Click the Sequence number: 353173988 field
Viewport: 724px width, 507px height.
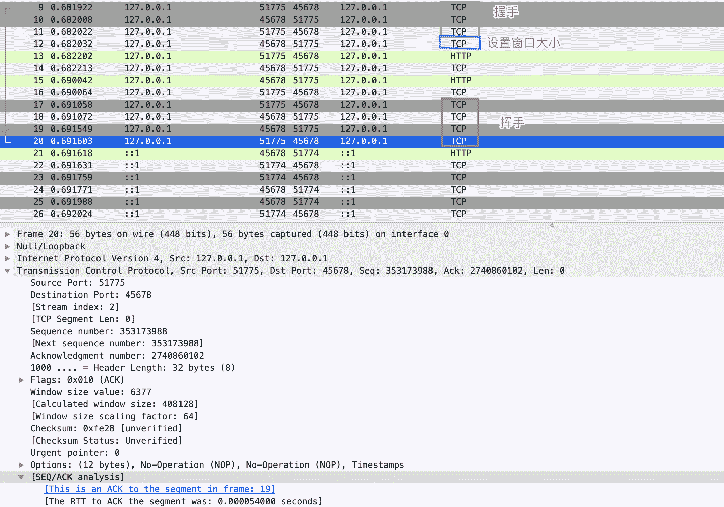99,331
